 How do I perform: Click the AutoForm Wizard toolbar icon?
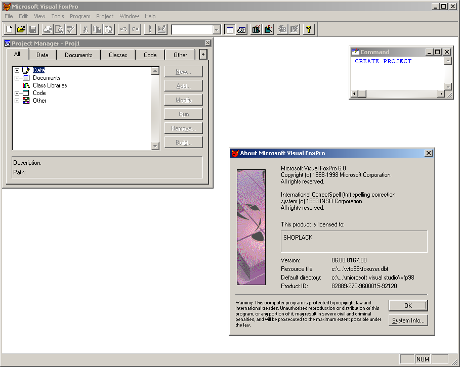(x=282, y=29)
